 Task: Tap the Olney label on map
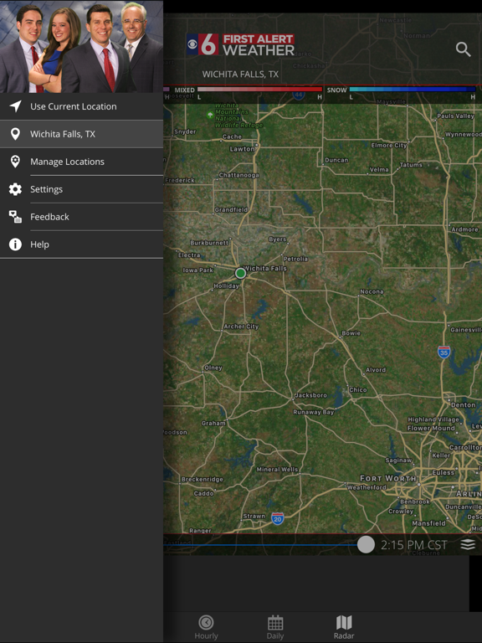[x=213, y=368]
